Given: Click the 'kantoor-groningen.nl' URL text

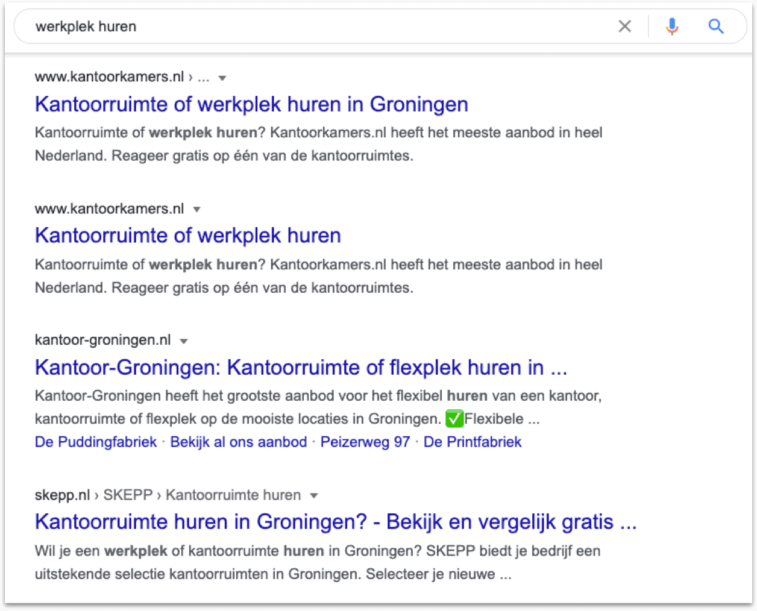Looking at the screenshot, I should (103, 340).
